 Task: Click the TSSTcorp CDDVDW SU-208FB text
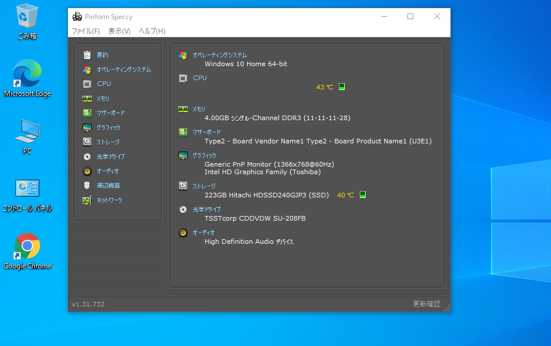255,218
